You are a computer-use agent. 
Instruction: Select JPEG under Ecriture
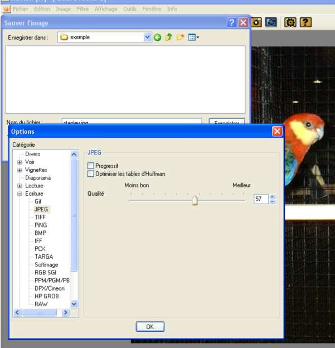pyautogui.click(x=41, y=209)
